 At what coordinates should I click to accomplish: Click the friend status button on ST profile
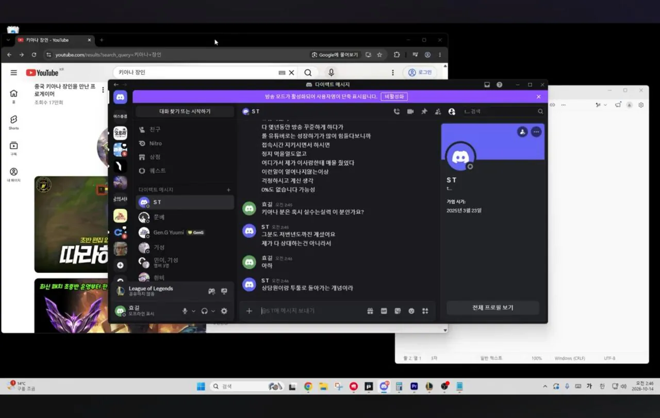pyautogui.click(x=522, y=132)
